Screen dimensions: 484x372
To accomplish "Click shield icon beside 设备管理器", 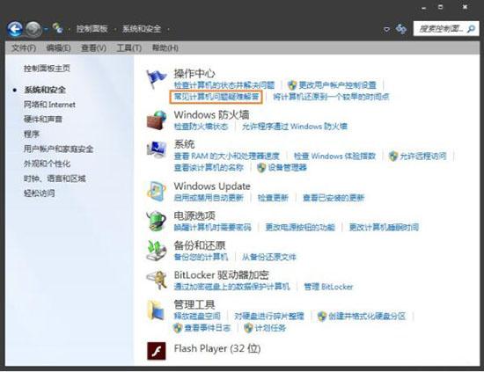I will coord(261,168).
